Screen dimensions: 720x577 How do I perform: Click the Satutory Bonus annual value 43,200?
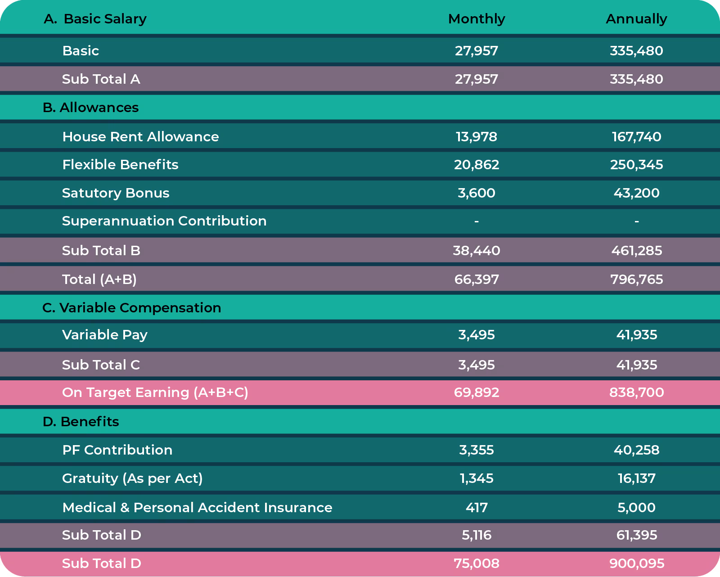[x=636, y=193]
